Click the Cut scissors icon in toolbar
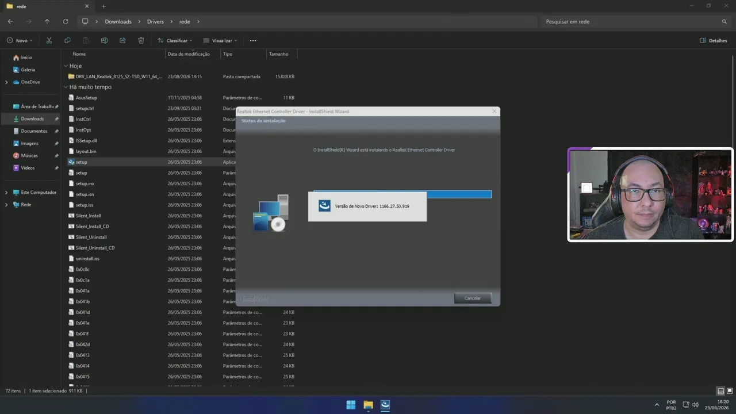 click(49, 40)
